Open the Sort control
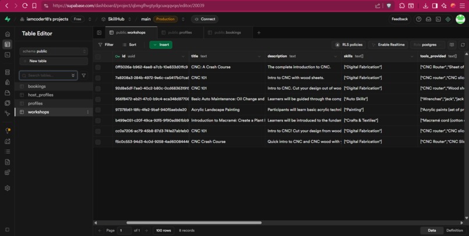 [130, 45]
